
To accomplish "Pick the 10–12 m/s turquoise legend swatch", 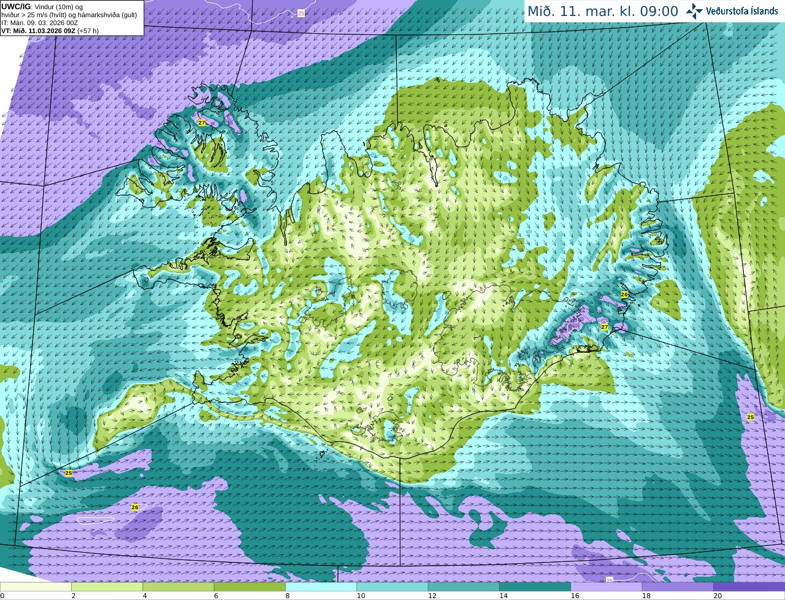I will pos(392,587).
